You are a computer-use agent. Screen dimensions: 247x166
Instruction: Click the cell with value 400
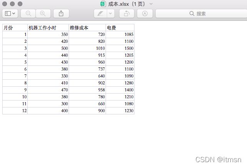tap(48, 111)
